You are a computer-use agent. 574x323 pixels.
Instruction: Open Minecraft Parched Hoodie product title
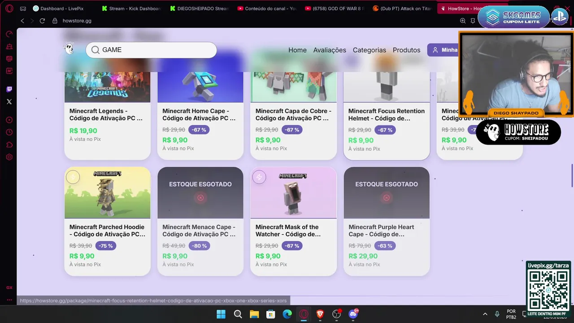coord(107,231)
